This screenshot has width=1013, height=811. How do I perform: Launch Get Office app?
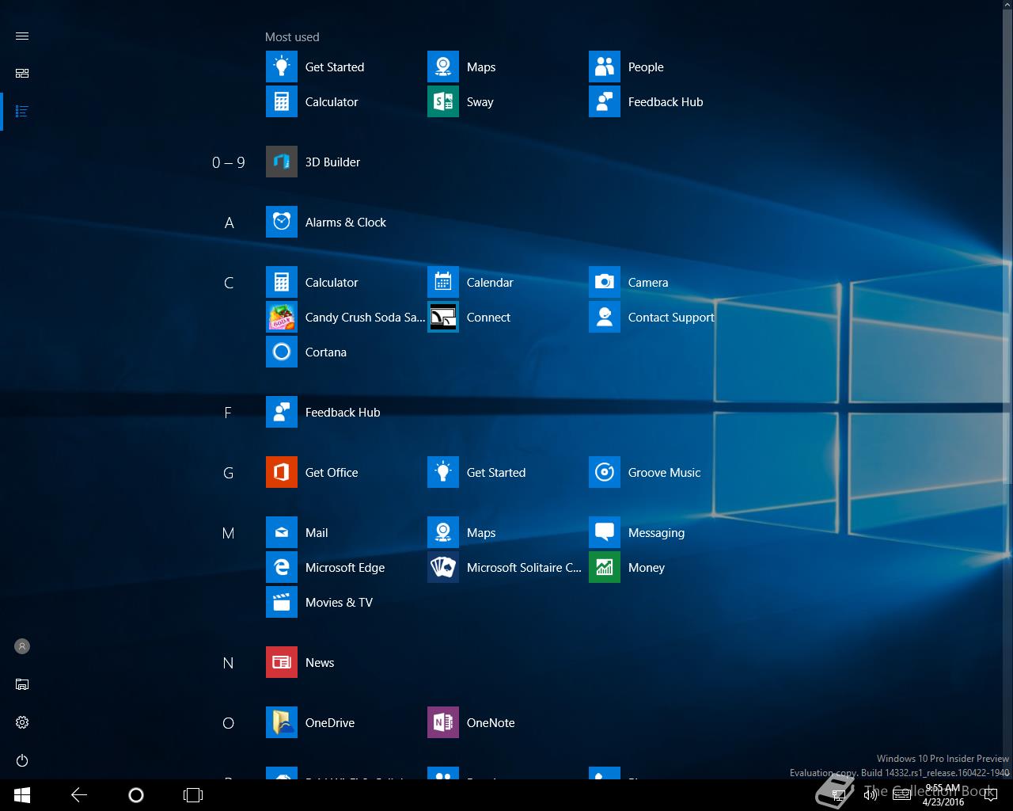345,473
